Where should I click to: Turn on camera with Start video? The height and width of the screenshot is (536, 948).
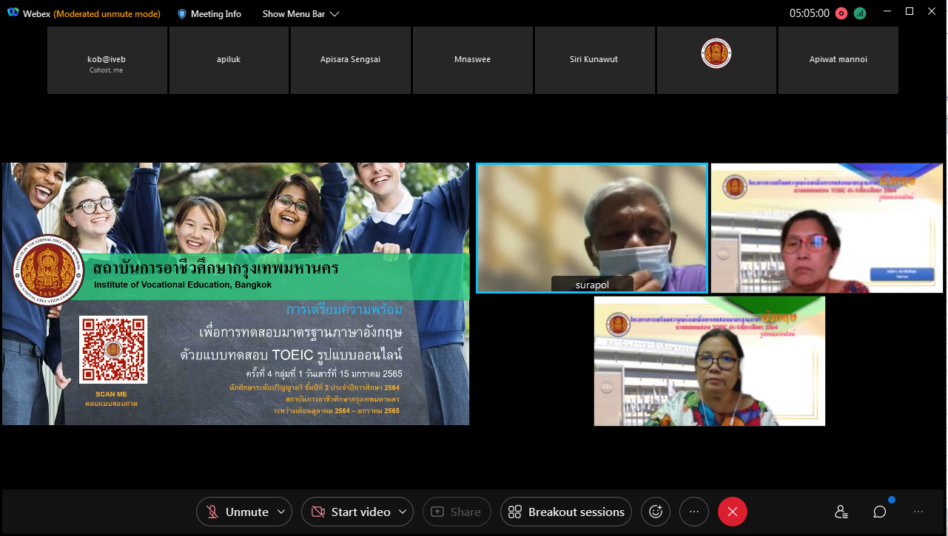tap(351, 512)
